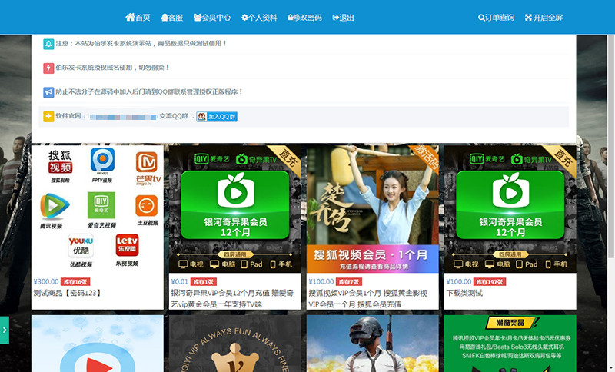Click the ¥0.01 price text
The image size is (615, 372).
click(x=179, y=282)
